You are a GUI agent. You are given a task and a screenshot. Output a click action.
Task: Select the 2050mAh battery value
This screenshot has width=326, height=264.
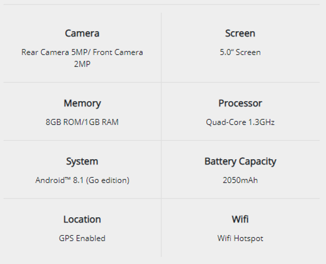tap(240, 180)
